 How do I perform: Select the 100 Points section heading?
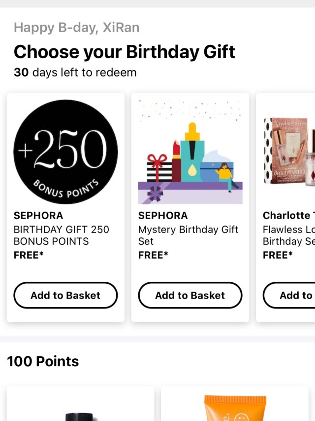tap(43, 361)
